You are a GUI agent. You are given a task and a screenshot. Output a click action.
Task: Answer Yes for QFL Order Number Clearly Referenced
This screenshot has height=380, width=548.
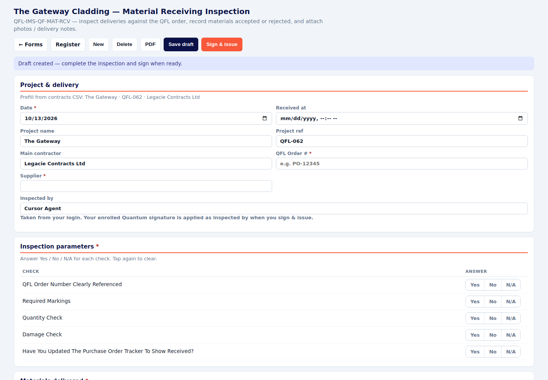475,285
